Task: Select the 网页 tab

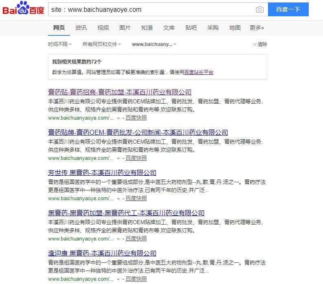Action: [x=59, y=28]
